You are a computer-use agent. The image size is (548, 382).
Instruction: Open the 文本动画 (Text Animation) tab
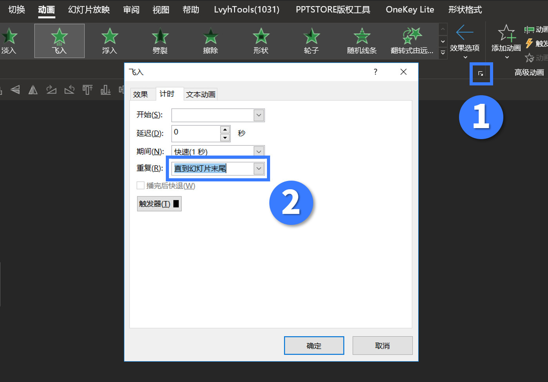click(x=200, y=94)
